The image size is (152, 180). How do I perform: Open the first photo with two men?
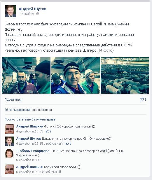[x=26, y=76]
